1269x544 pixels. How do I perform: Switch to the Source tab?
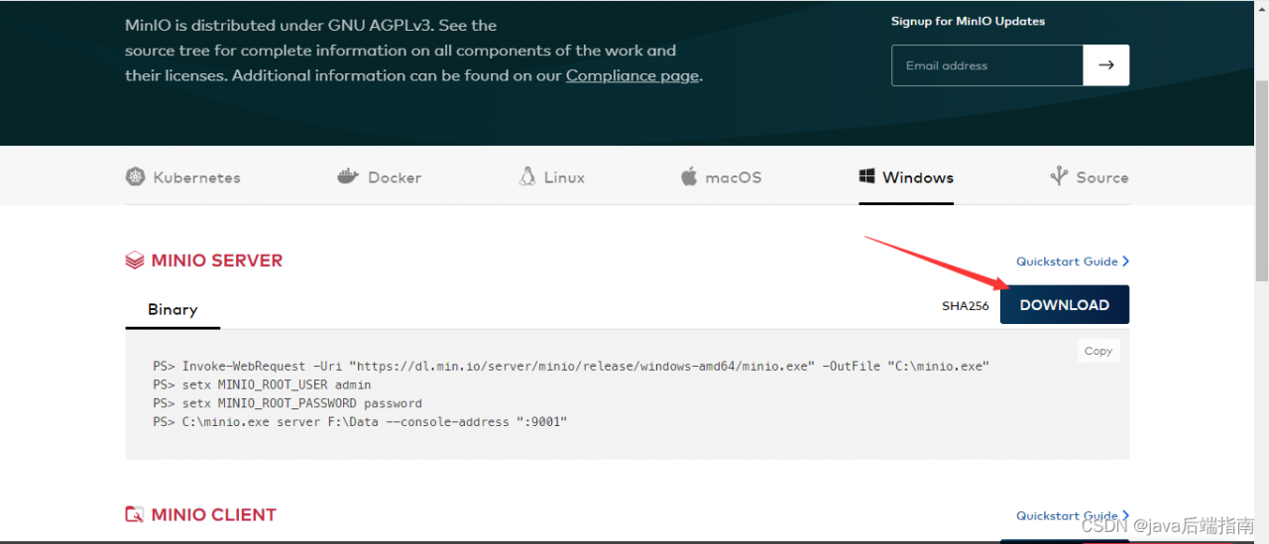[x=1090, y=177]
